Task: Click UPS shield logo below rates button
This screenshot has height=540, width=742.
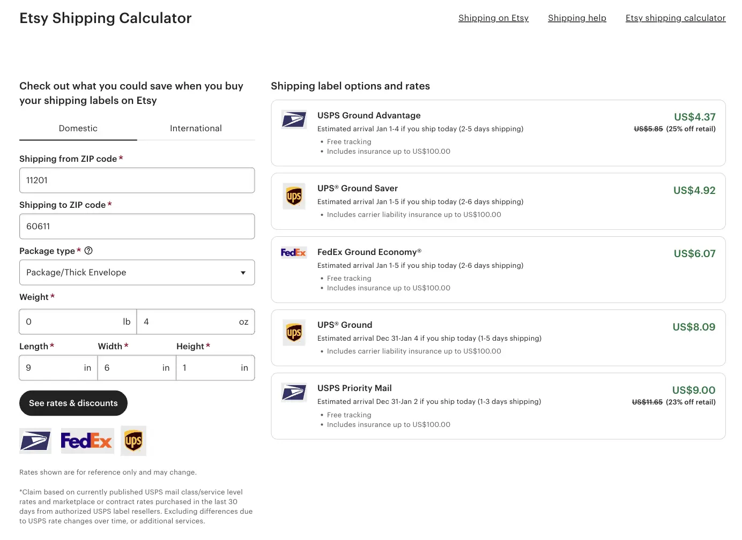Action: point(133,441)
